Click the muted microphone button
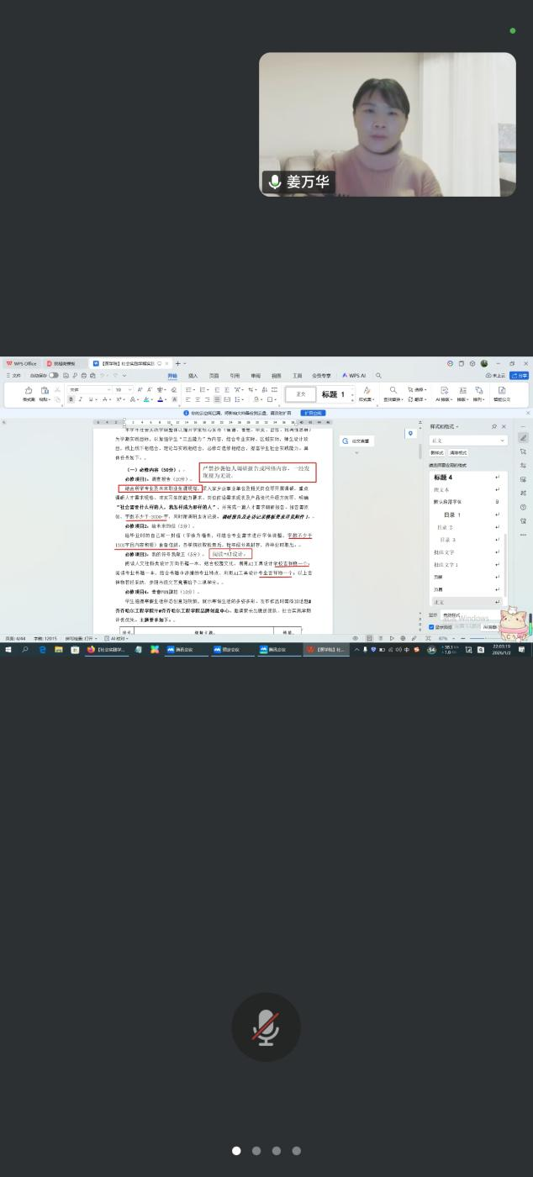The height and width of the screenshot is (1177, 533). pos(266,1029)
